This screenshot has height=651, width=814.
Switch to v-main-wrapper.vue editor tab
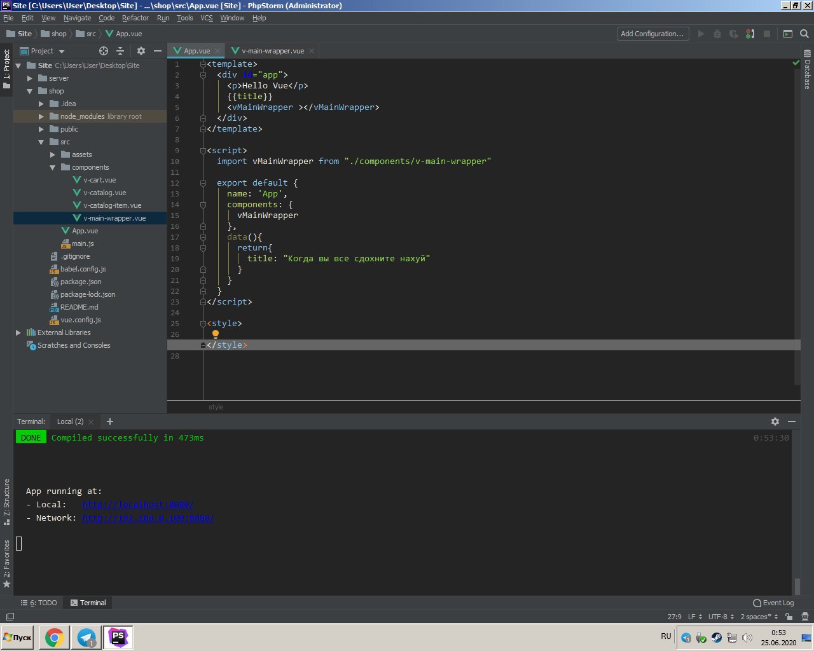click(273, 51)
